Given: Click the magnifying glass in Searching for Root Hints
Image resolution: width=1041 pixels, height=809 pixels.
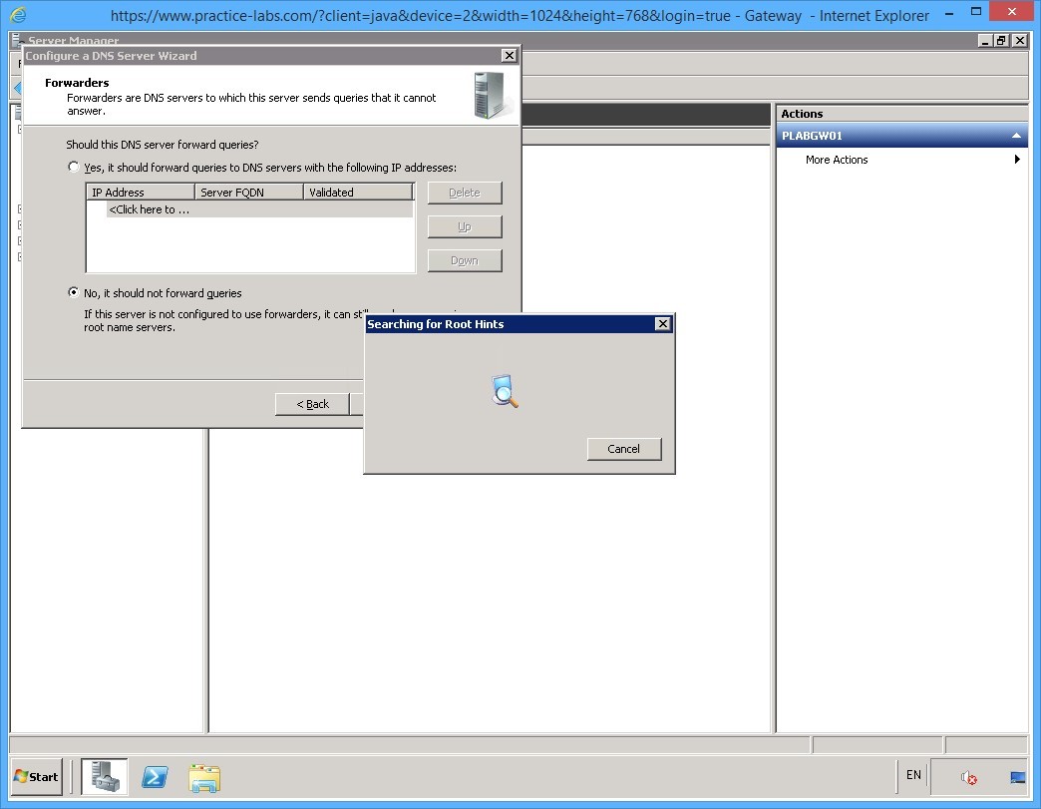Looking at the screenshot, I should point(504,392).
